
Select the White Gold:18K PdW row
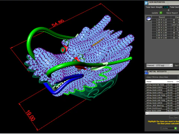click(x=162, y=100)
